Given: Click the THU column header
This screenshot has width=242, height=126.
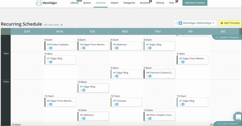Looking at the screenshot, I should click(x=158, y=31).
